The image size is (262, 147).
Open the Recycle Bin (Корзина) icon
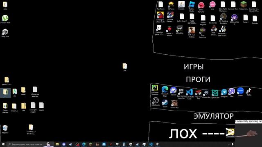pyautogui.click(x=5, y=129)
